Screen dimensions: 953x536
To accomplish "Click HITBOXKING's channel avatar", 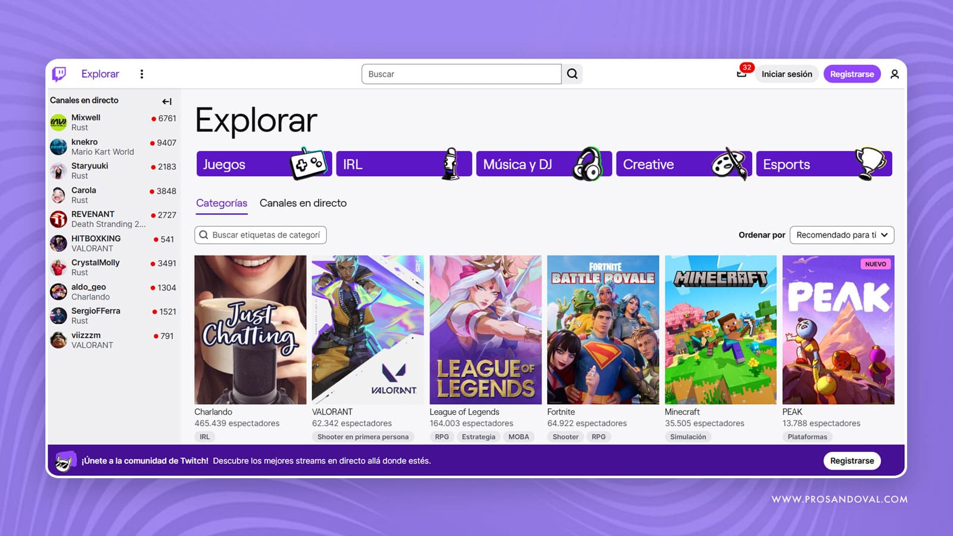I will click(x=58, y=243).
